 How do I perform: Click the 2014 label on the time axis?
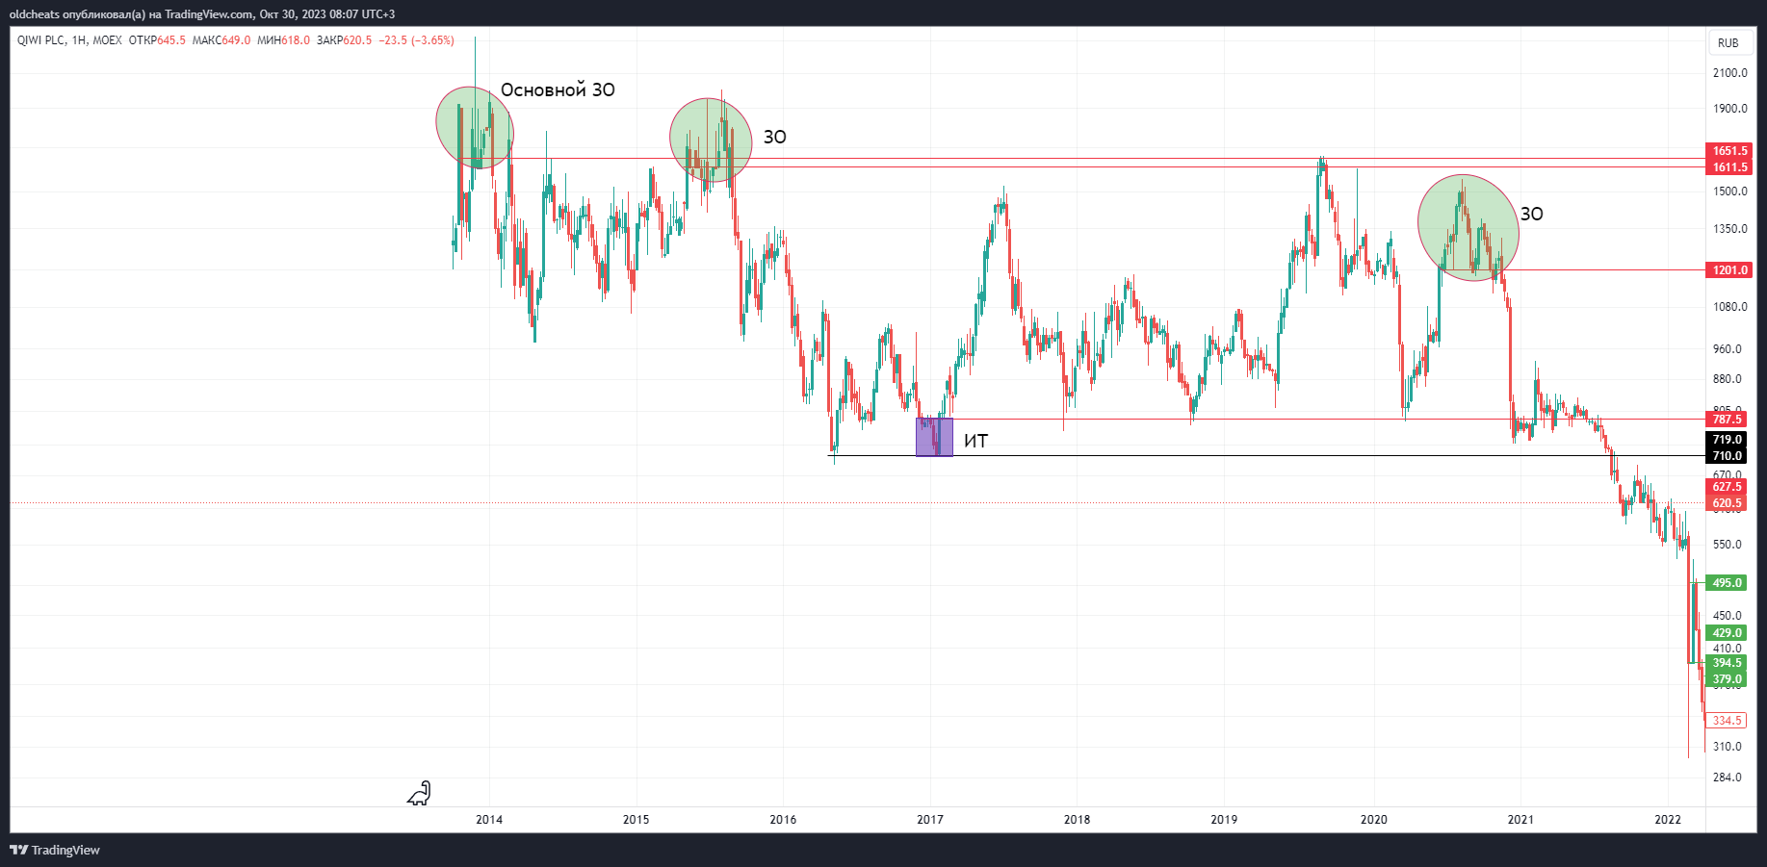(x=489, y=820)
